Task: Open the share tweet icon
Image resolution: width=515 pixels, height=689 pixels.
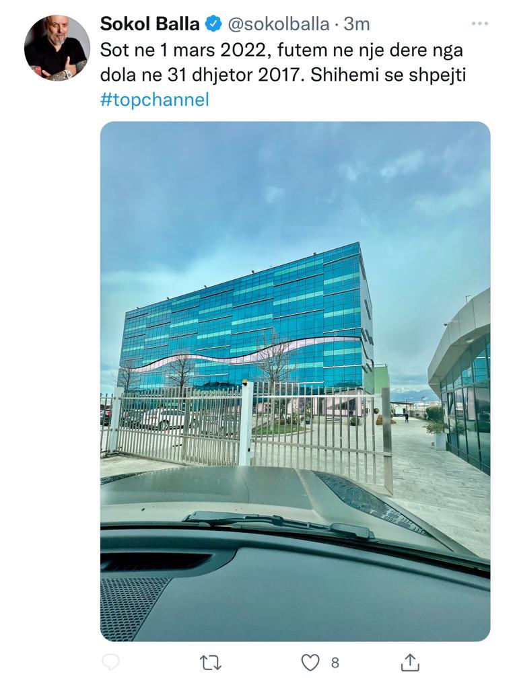Action: [409, 662]
